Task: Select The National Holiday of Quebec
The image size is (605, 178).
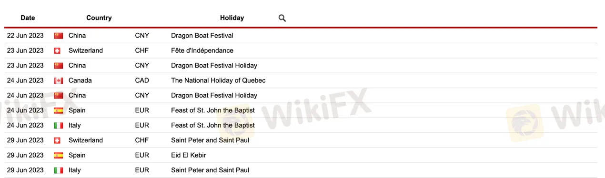Action: pos(218,80)
